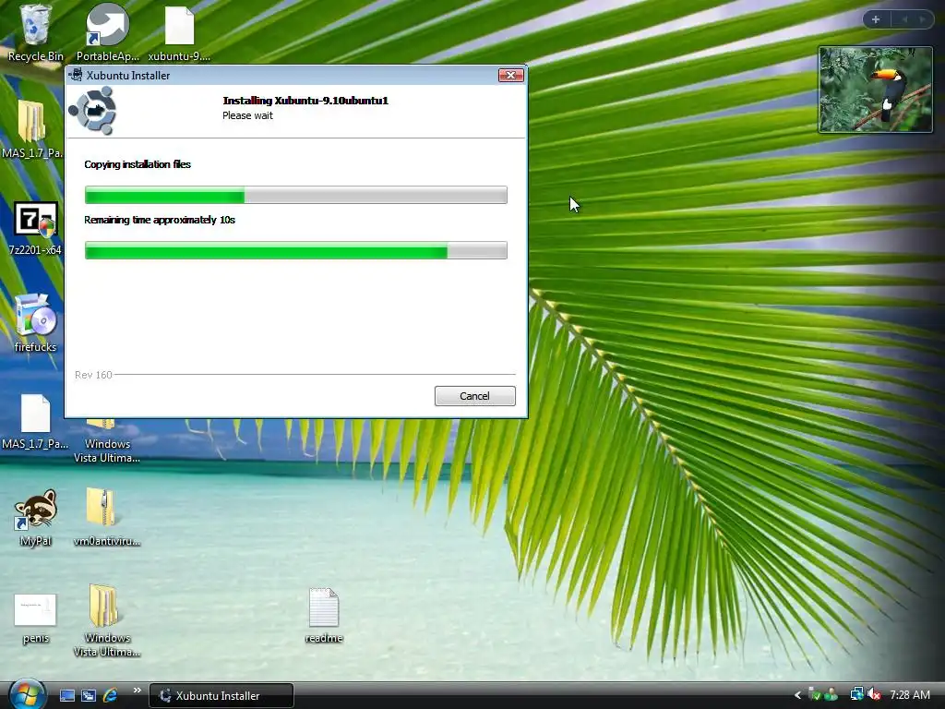Cancel the Xubuntu installation
The width and height of the screenshot is (945, 709).
(x=475, y=396)
